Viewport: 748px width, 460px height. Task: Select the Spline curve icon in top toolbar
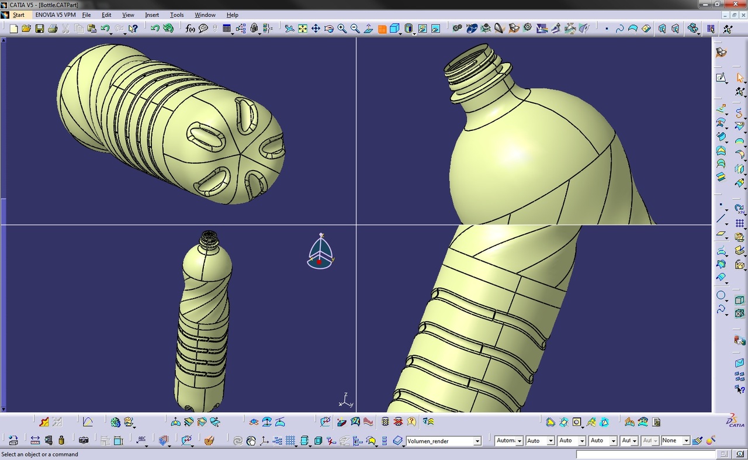[620, 28]
